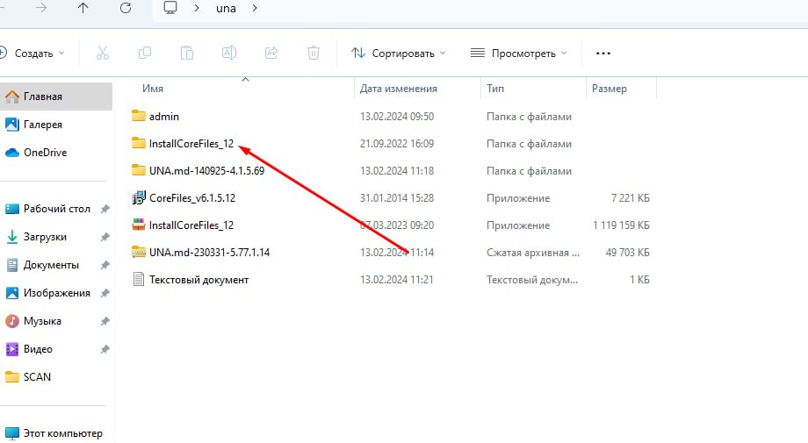Open Загрузки in the sidebar
Viewport: 808px width, 443px height.
click(45, 237)
